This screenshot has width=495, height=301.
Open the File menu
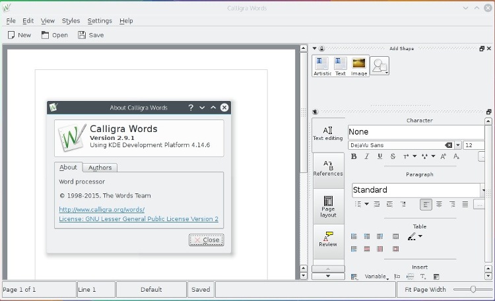[11, 21]
